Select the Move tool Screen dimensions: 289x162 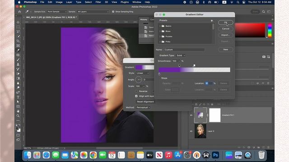[x=18, y=22]
